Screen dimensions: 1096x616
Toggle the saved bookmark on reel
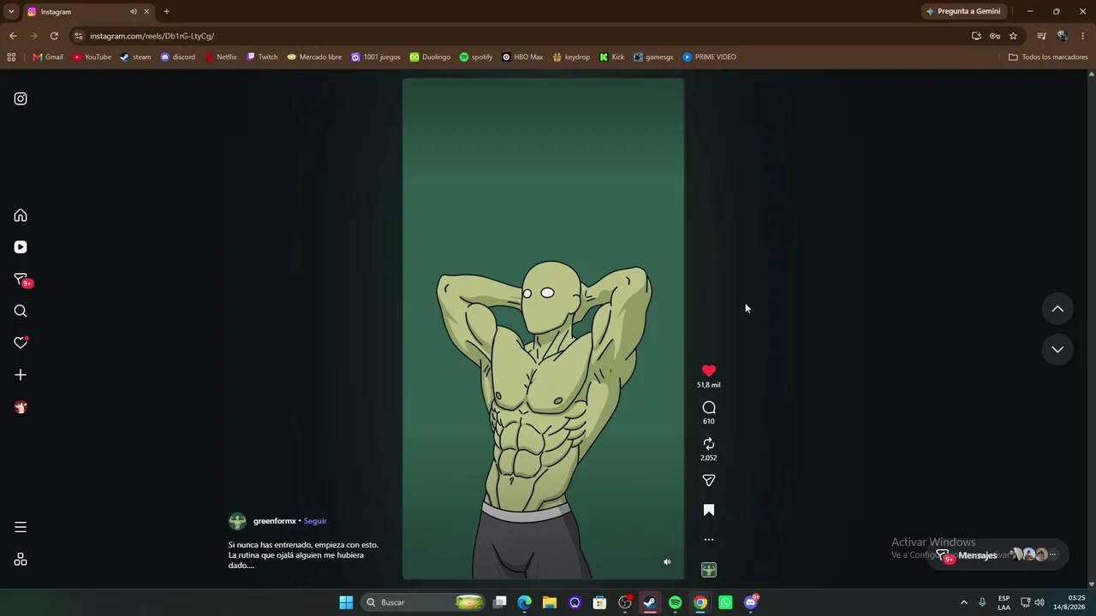(x=709, y=510)
